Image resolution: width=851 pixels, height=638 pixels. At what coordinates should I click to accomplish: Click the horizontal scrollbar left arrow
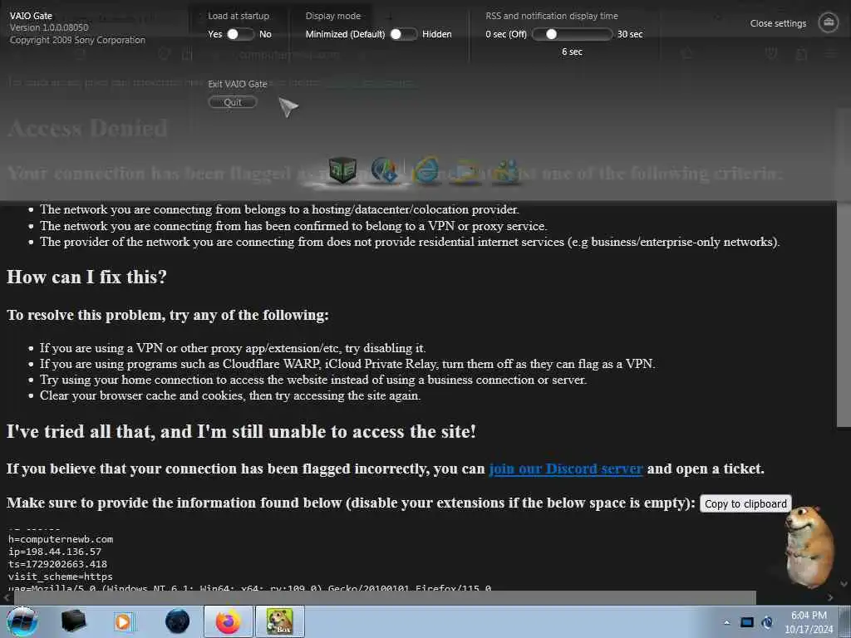tap(7, 597)
